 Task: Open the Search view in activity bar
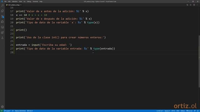2,6
